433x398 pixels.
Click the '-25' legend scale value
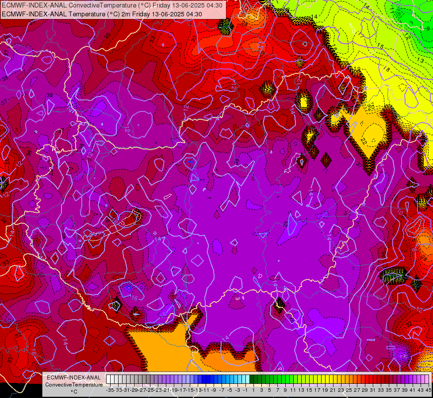pyautogui.click(x=150, y=390)
